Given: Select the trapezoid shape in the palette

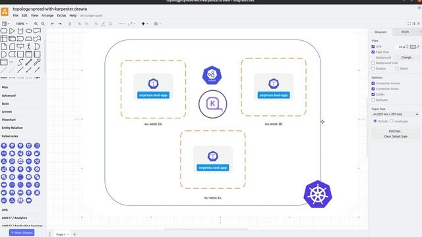Looking at the screenshot, I should 29,39.
